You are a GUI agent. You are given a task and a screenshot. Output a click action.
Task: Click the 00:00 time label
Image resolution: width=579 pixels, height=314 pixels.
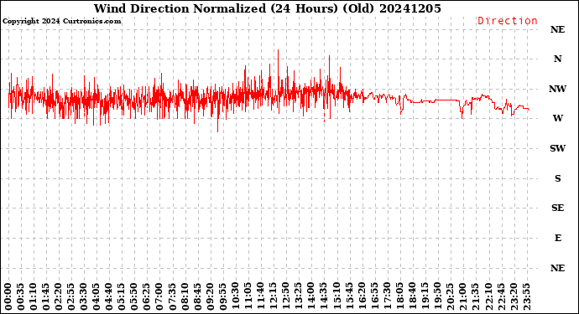click(x=8, y=296)
